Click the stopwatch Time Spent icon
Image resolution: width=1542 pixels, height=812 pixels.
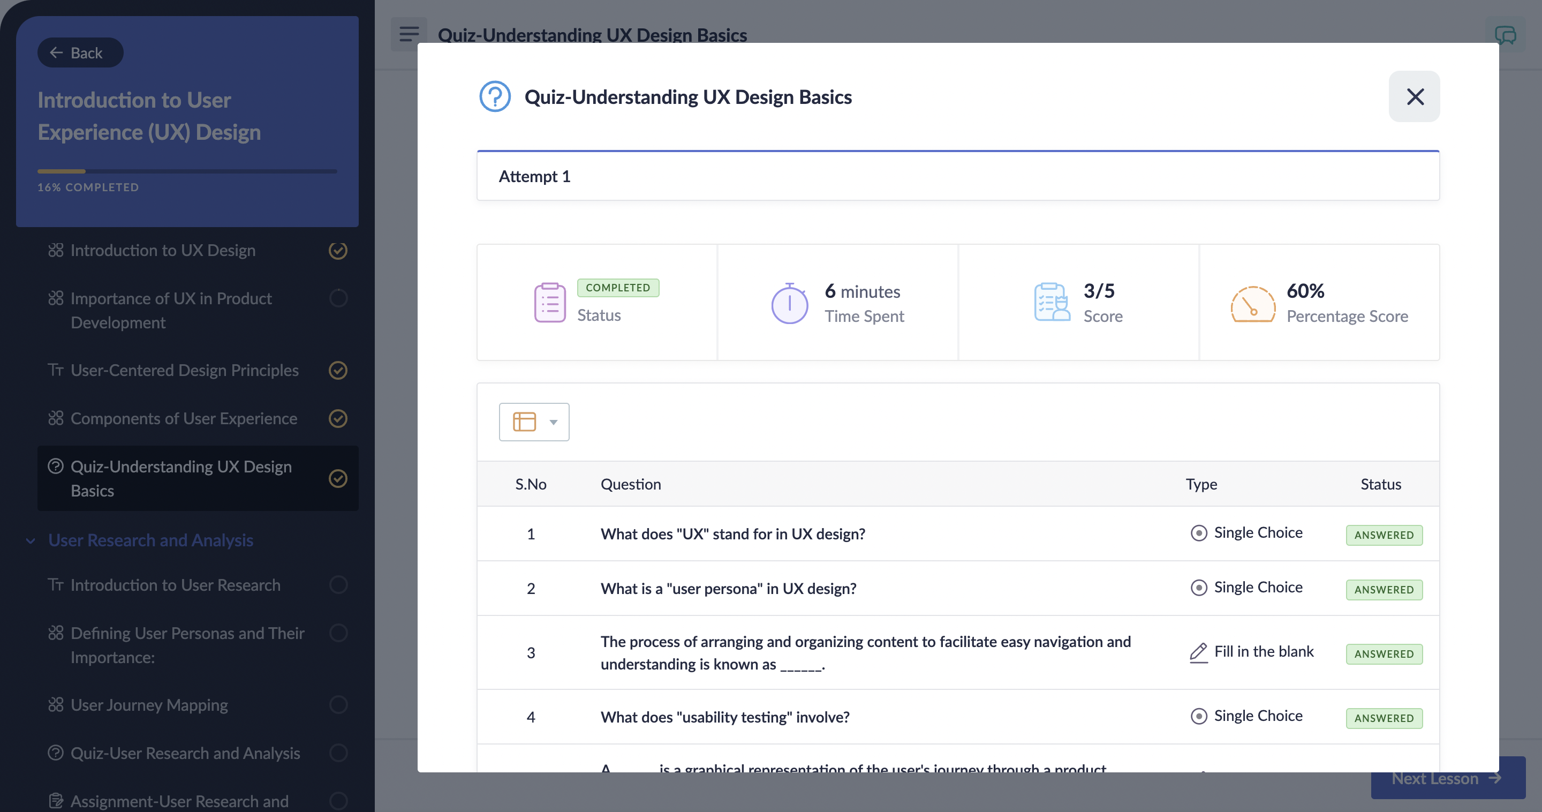pyautogui.click(x=790, y=303)
